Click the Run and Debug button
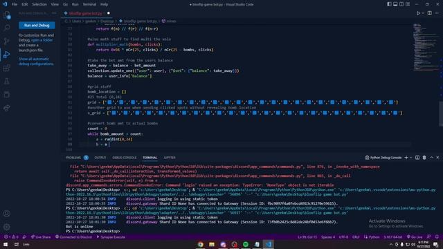Viewport: 443px width, 249px height. (x=37, y=25)
